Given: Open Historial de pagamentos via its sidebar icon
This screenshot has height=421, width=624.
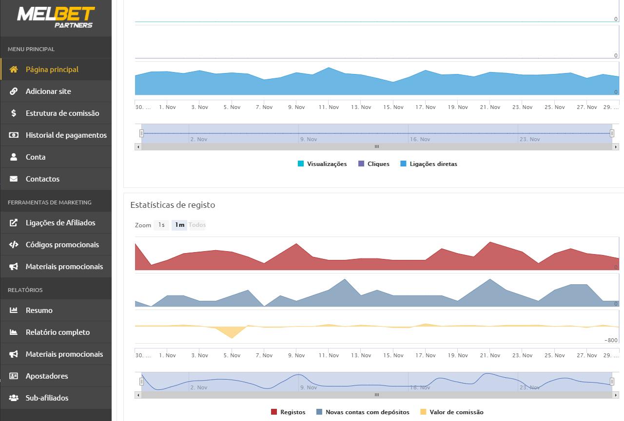Looking at the screenshot, I should [13, 135].
